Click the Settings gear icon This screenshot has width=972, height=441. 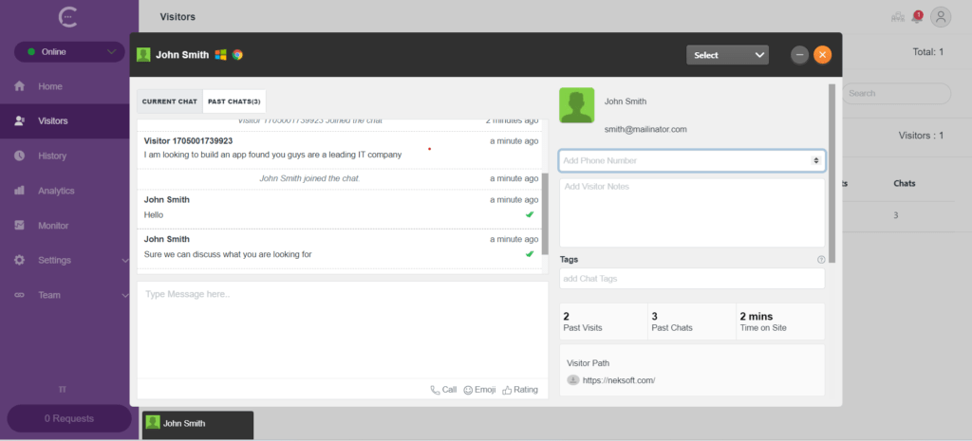pyautogui.click(x=19, y=260)
